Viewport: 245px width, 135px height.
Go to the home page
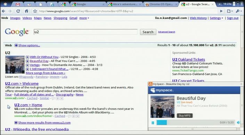coord(26,11)
